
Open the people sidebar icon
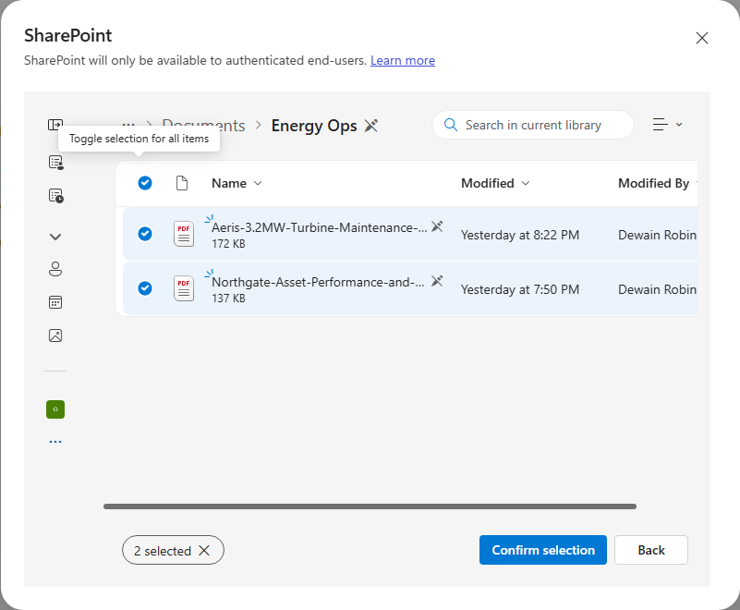tap(55, 269)
